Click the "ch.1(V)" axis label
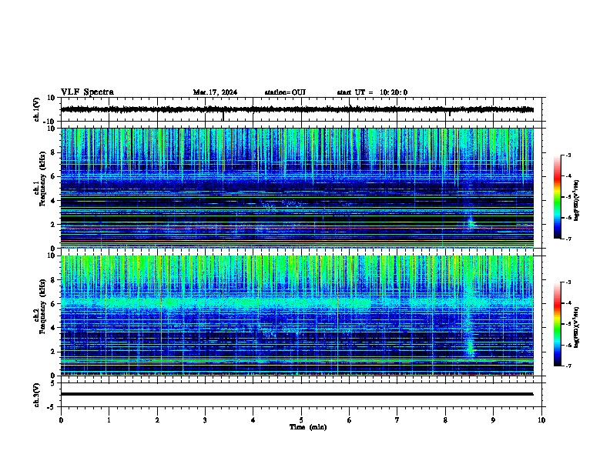The image size is (610, 471). coord(37,109)
